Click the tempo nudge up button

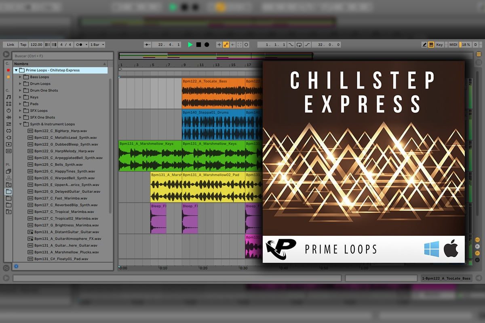[x=54, y=45]
